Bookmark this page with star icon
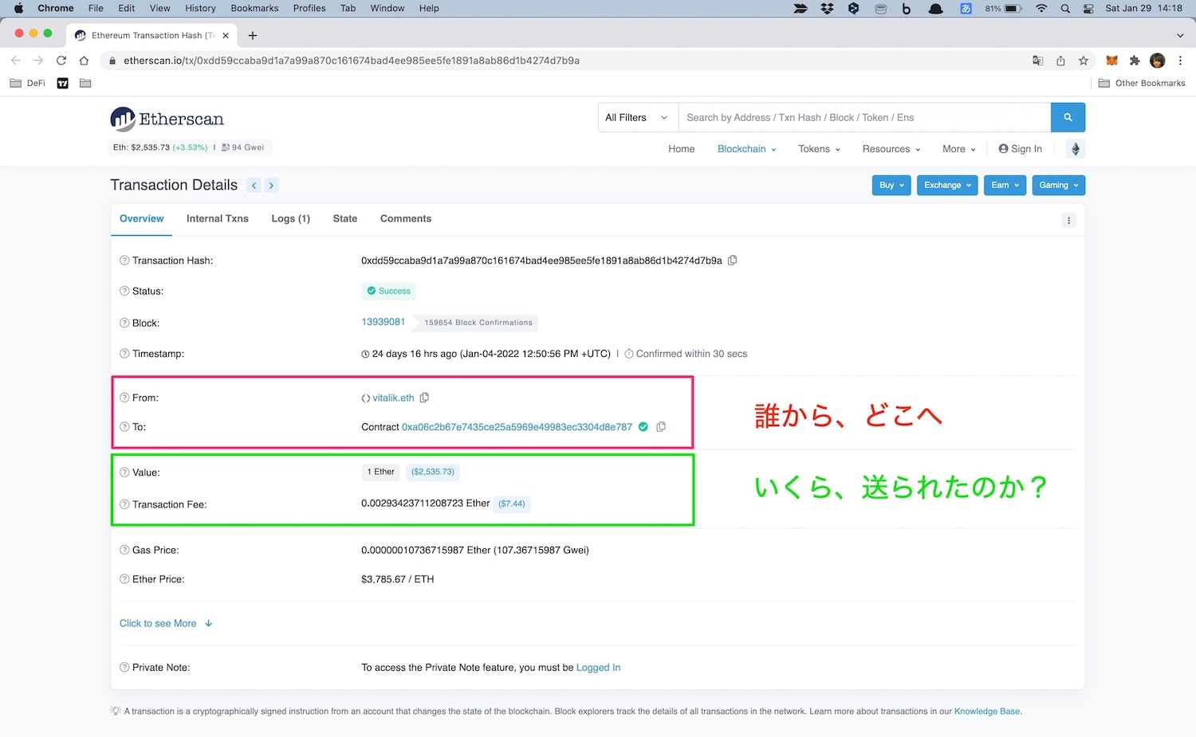 click(x=1083, y=61)
